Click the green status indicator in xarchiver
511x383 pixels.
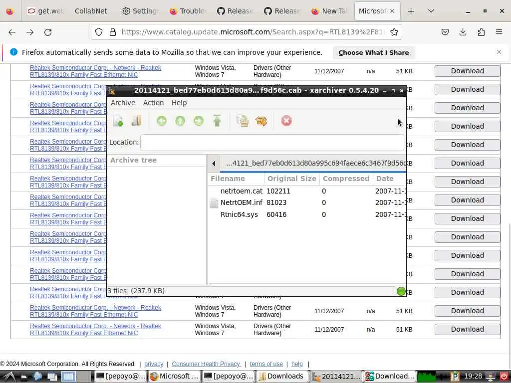401,291
